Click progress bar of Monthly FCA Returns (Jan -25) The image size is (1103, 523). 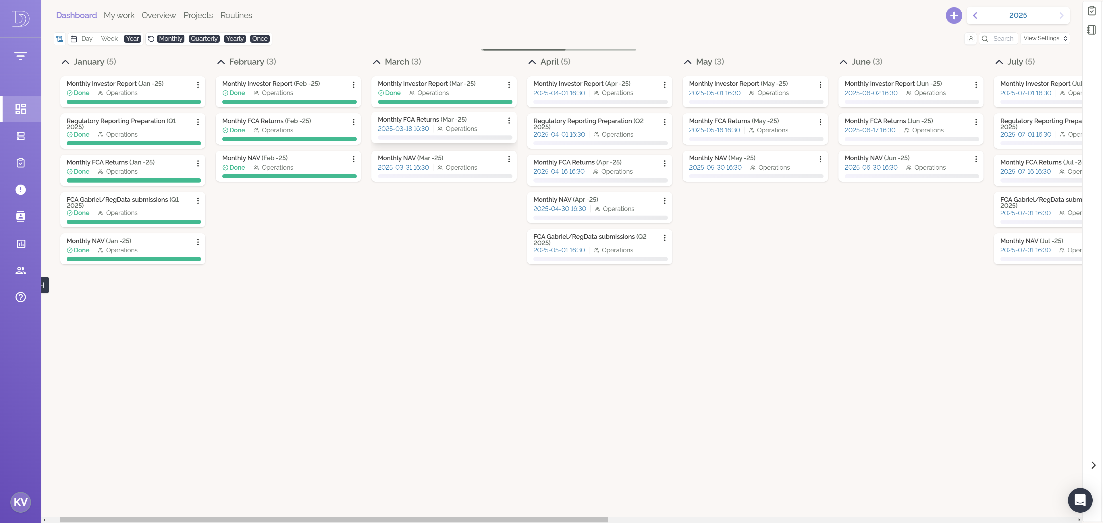point(134,181)
